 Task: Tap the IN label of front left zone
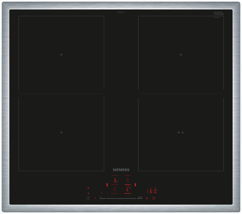61,132
